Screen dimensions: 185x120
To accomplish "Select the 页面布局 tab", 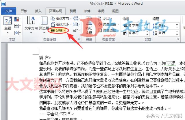I will click(x=55, y=11).
